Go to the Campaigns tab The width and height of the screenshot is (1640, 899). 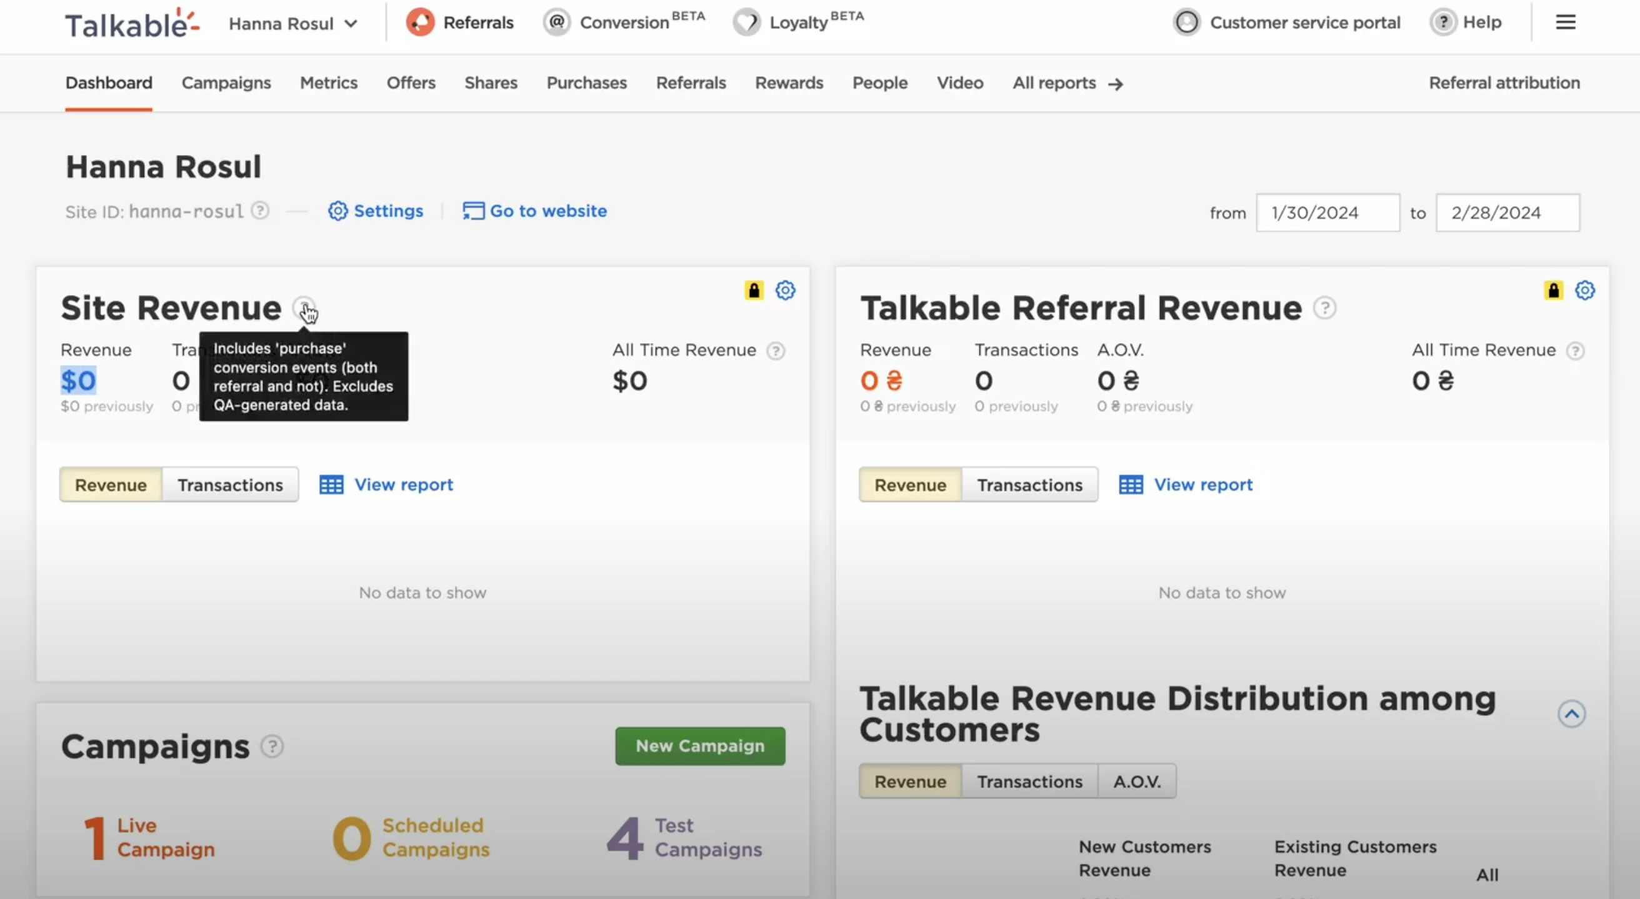click(x=226, y=83)
